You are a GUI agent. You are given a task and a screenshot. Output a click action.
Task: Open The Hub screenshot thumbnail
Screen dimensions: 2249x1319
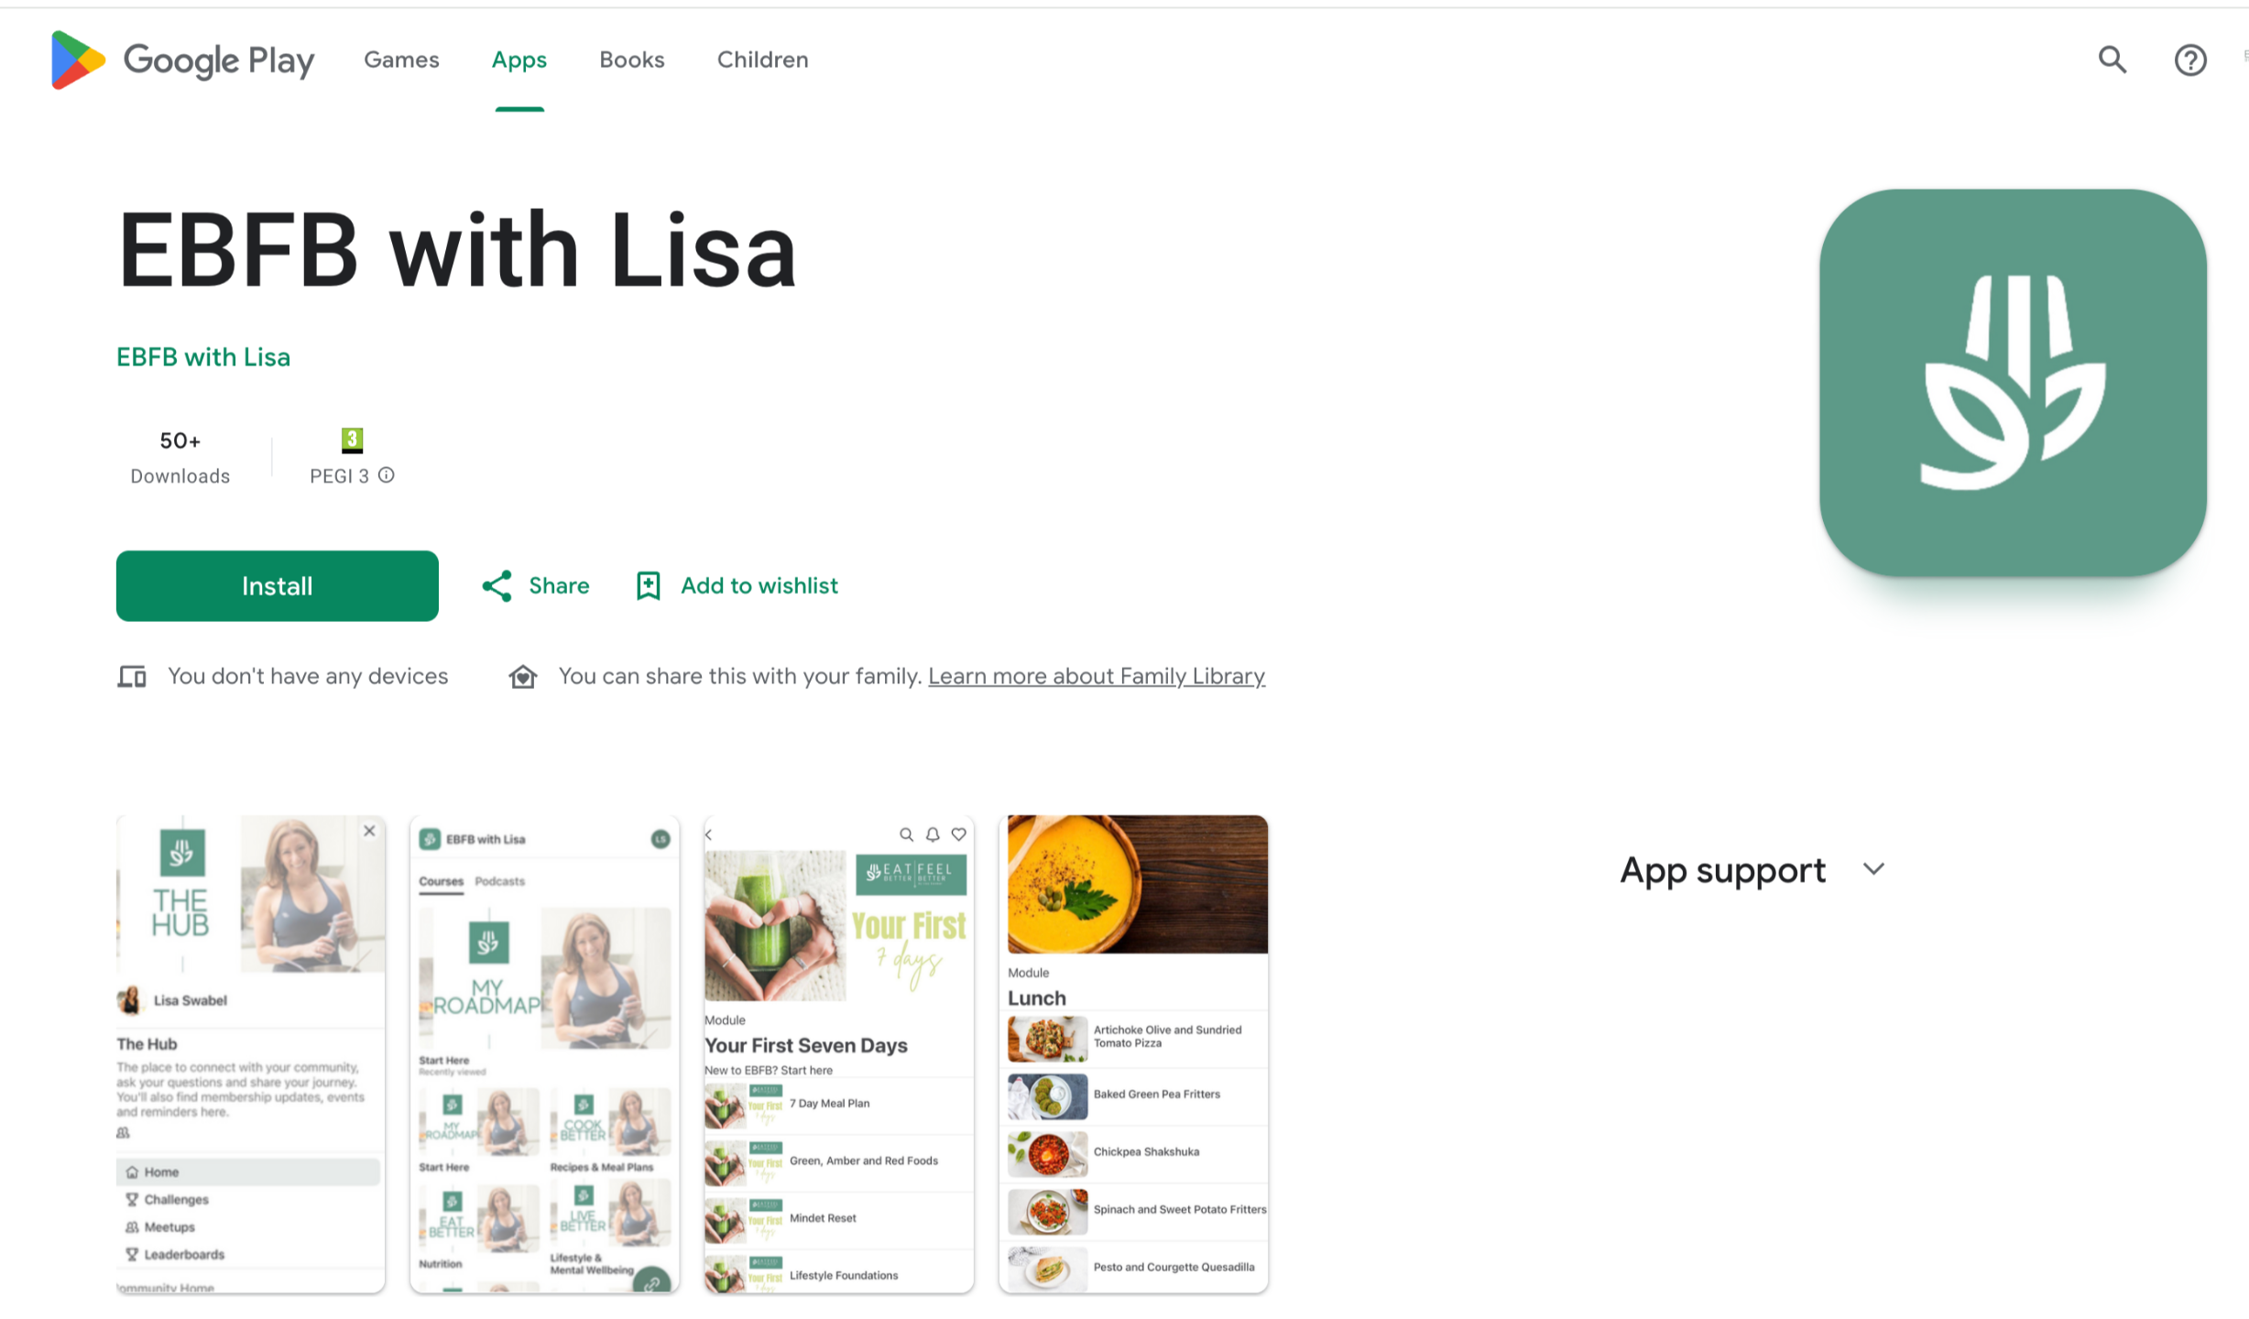click(x=251, y=1054)
